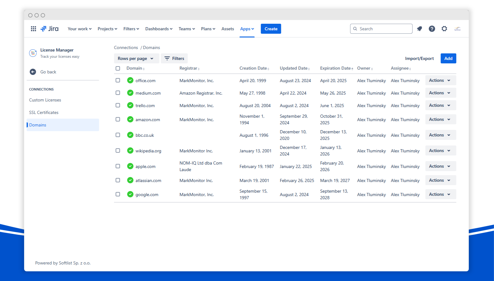Select the office.com row checkbox

pyautogui.click(x=118, y=80)
